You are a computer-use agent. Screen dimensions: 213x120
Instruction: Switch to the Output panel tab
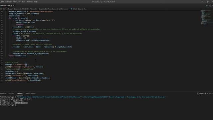point(12,94)
